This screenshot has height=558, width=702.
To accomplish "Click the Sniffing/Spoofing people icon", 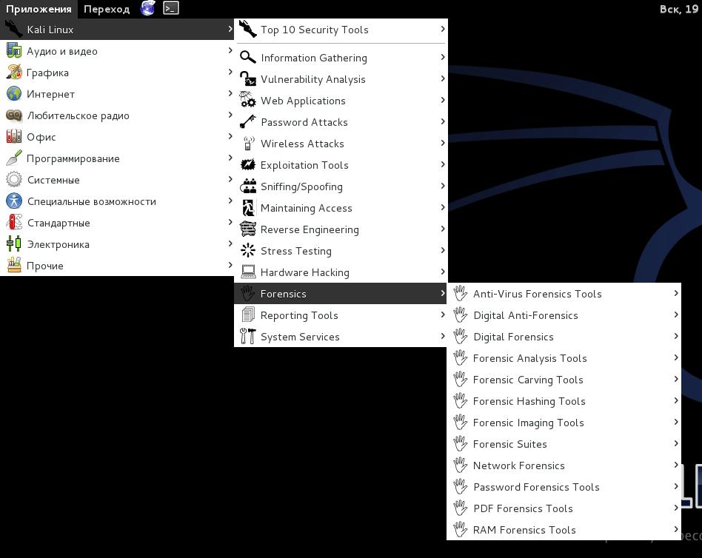I will pyautogui.click(x=247, y=186).
